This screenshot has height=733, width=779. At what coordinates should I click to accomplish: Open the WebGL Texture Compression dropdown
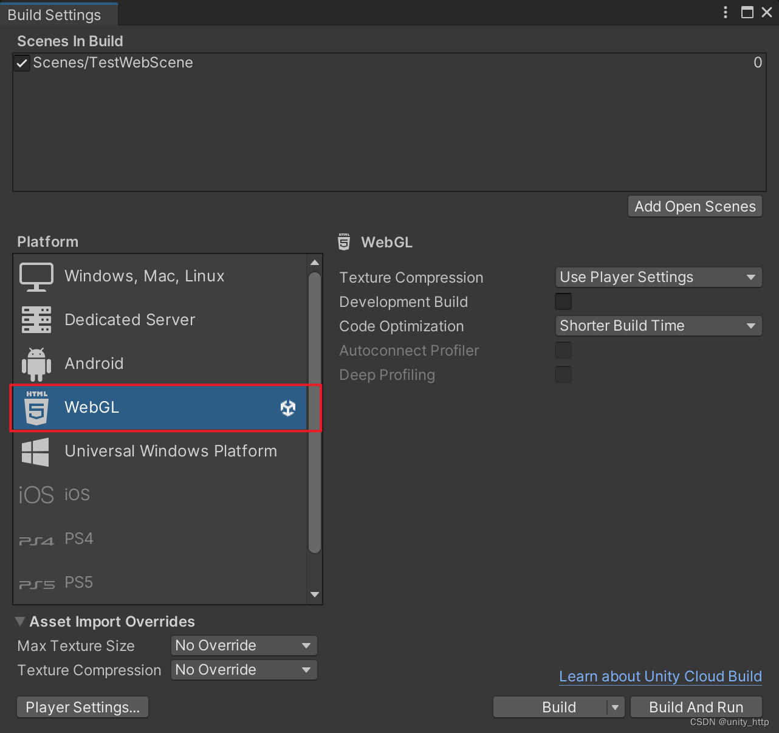[659, 277]
